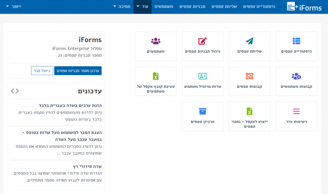
Task: Click Excel icon for טעינת קובץ אקסל של משתמשים
Action: (156, 76)
